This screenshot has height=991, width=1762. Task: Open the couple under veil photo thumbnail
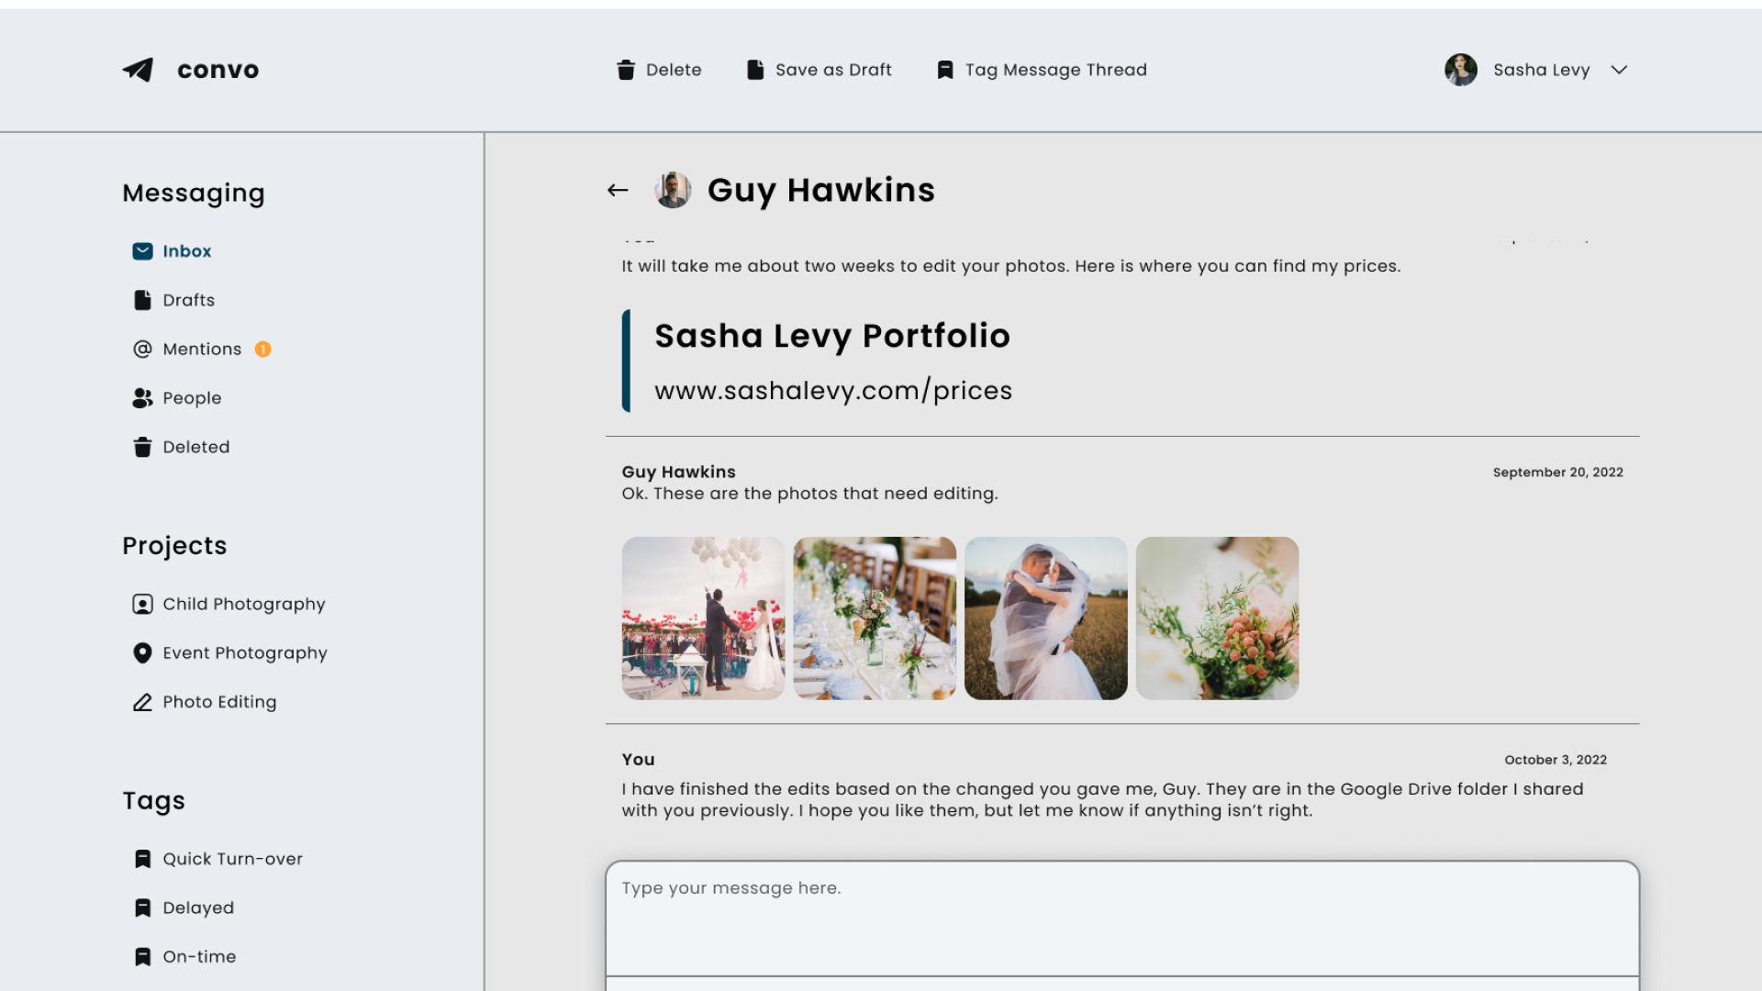pyautogui.click(x=1045, y=618)
